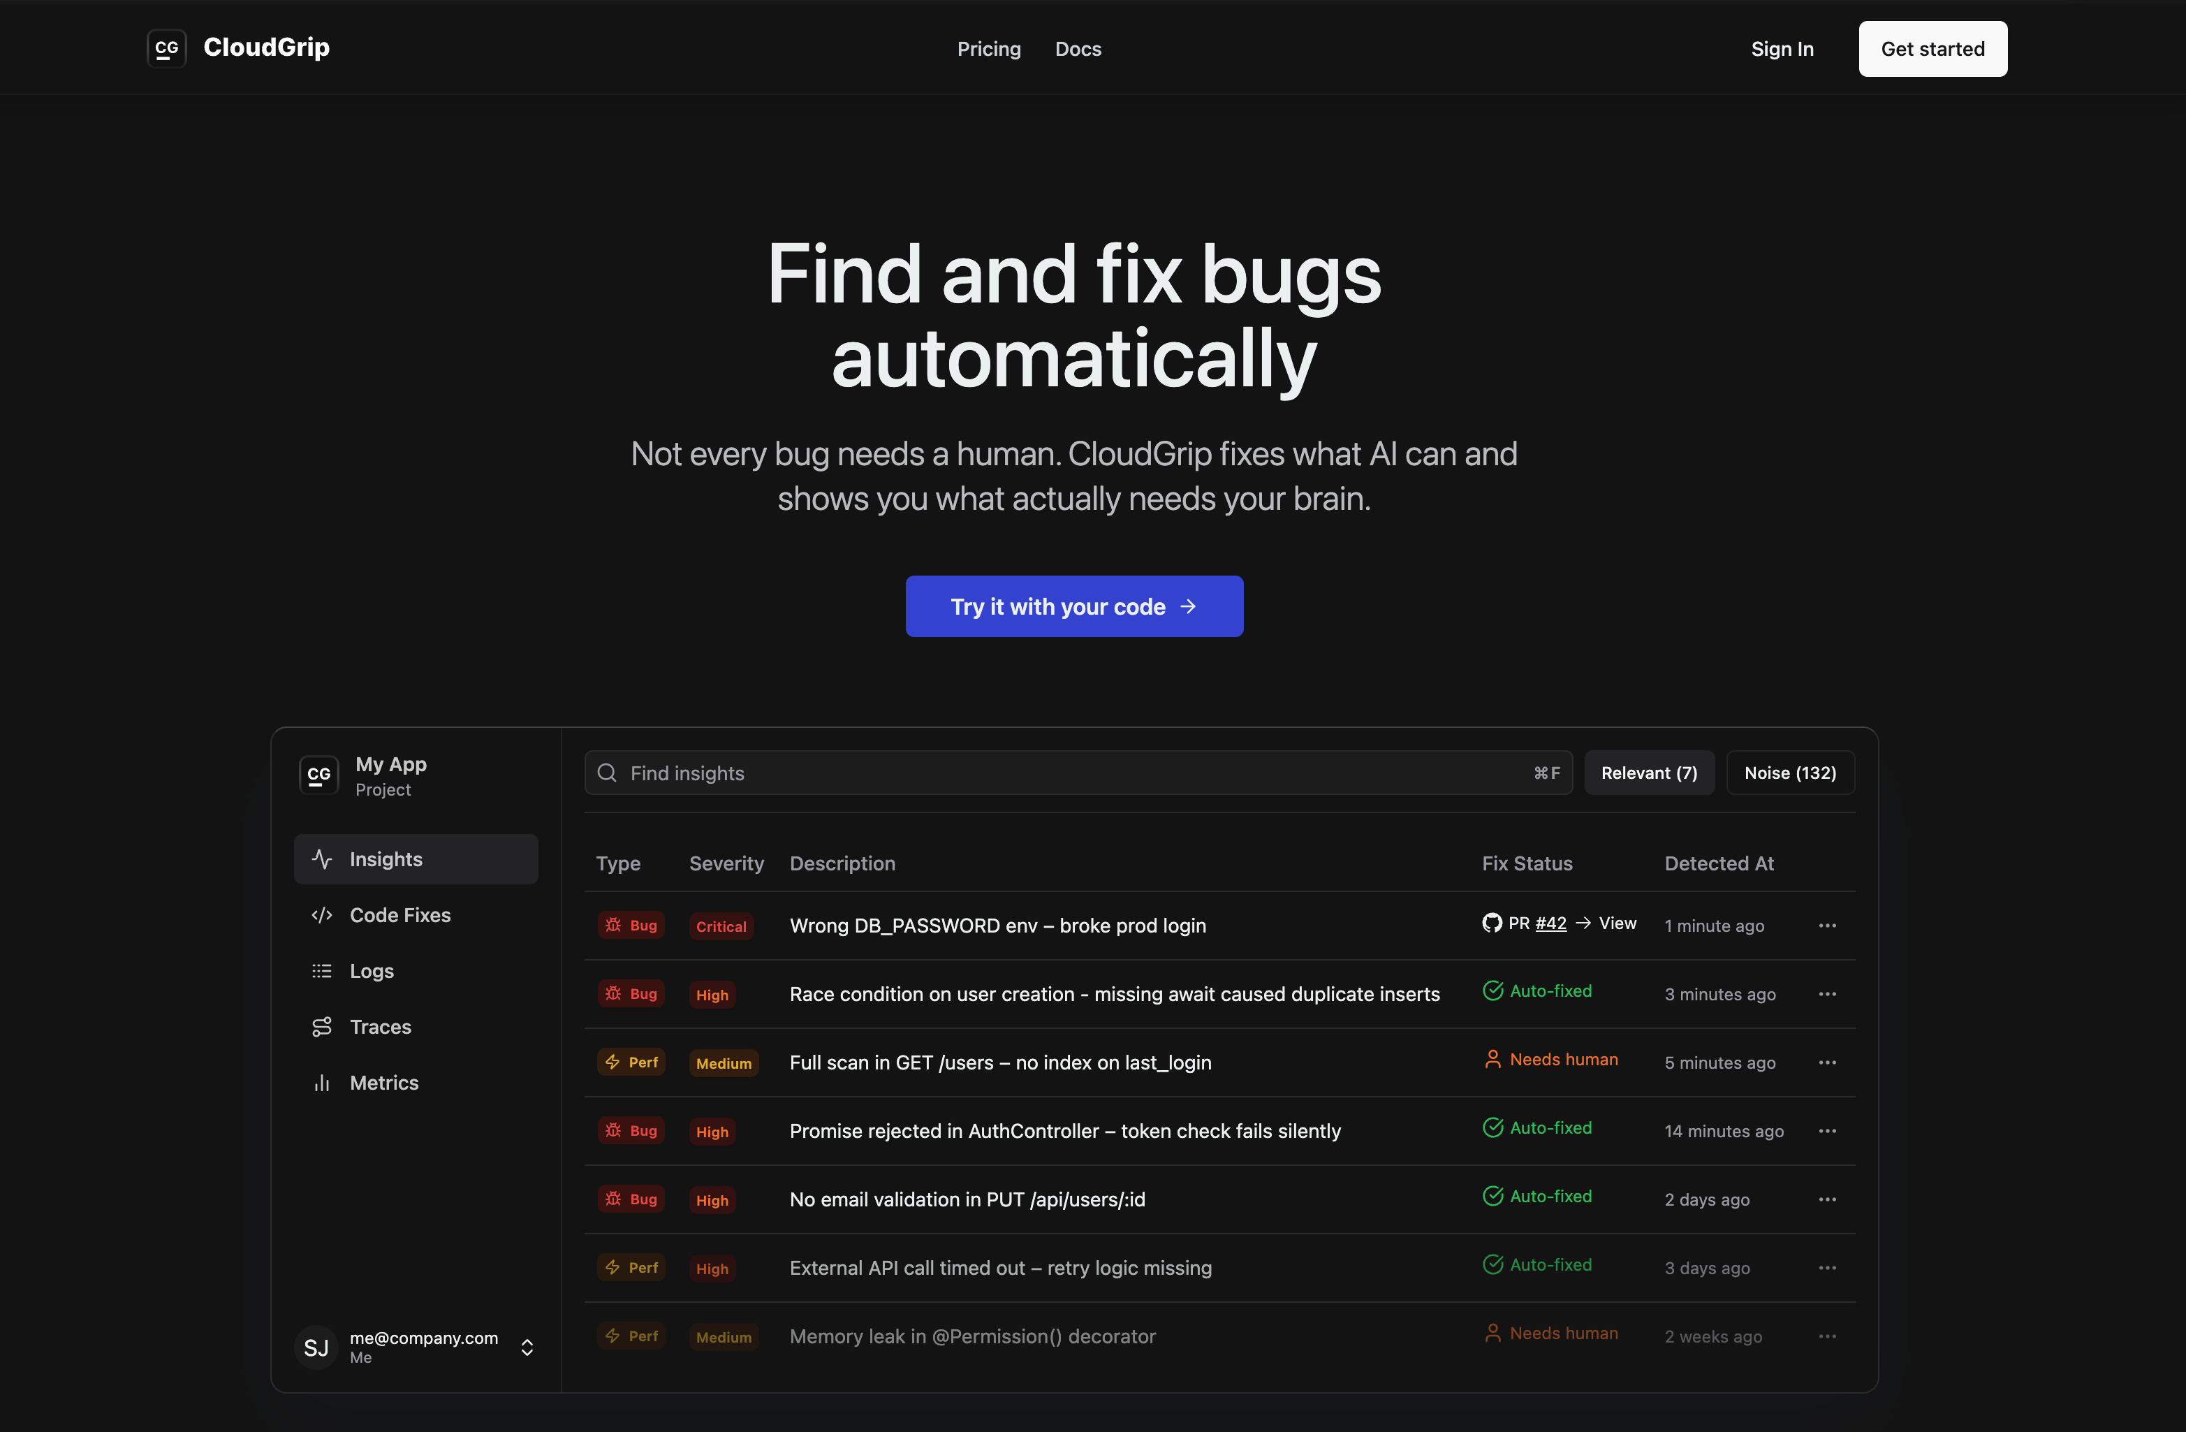
Task: Open the options menu for DB_PASSWORD bug row
Action: 1827,926
